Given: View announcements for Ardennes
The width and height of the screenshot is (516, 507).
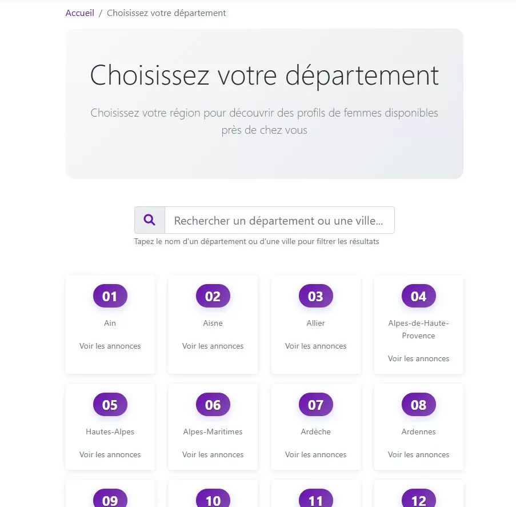Looking at the screenshot, I should [418, 454].
